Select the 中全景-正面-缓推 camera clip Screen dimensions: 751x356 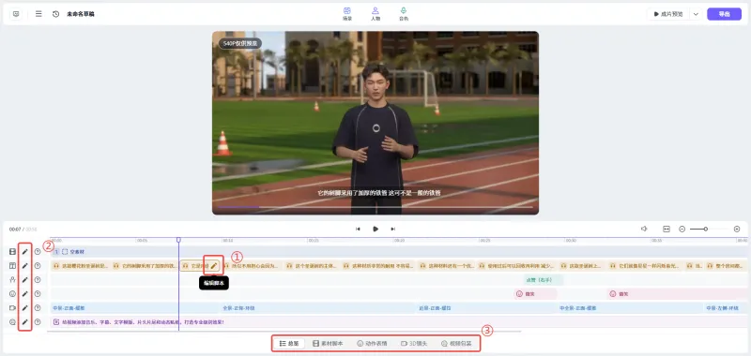pyautogui.click(x=630, y=307)
